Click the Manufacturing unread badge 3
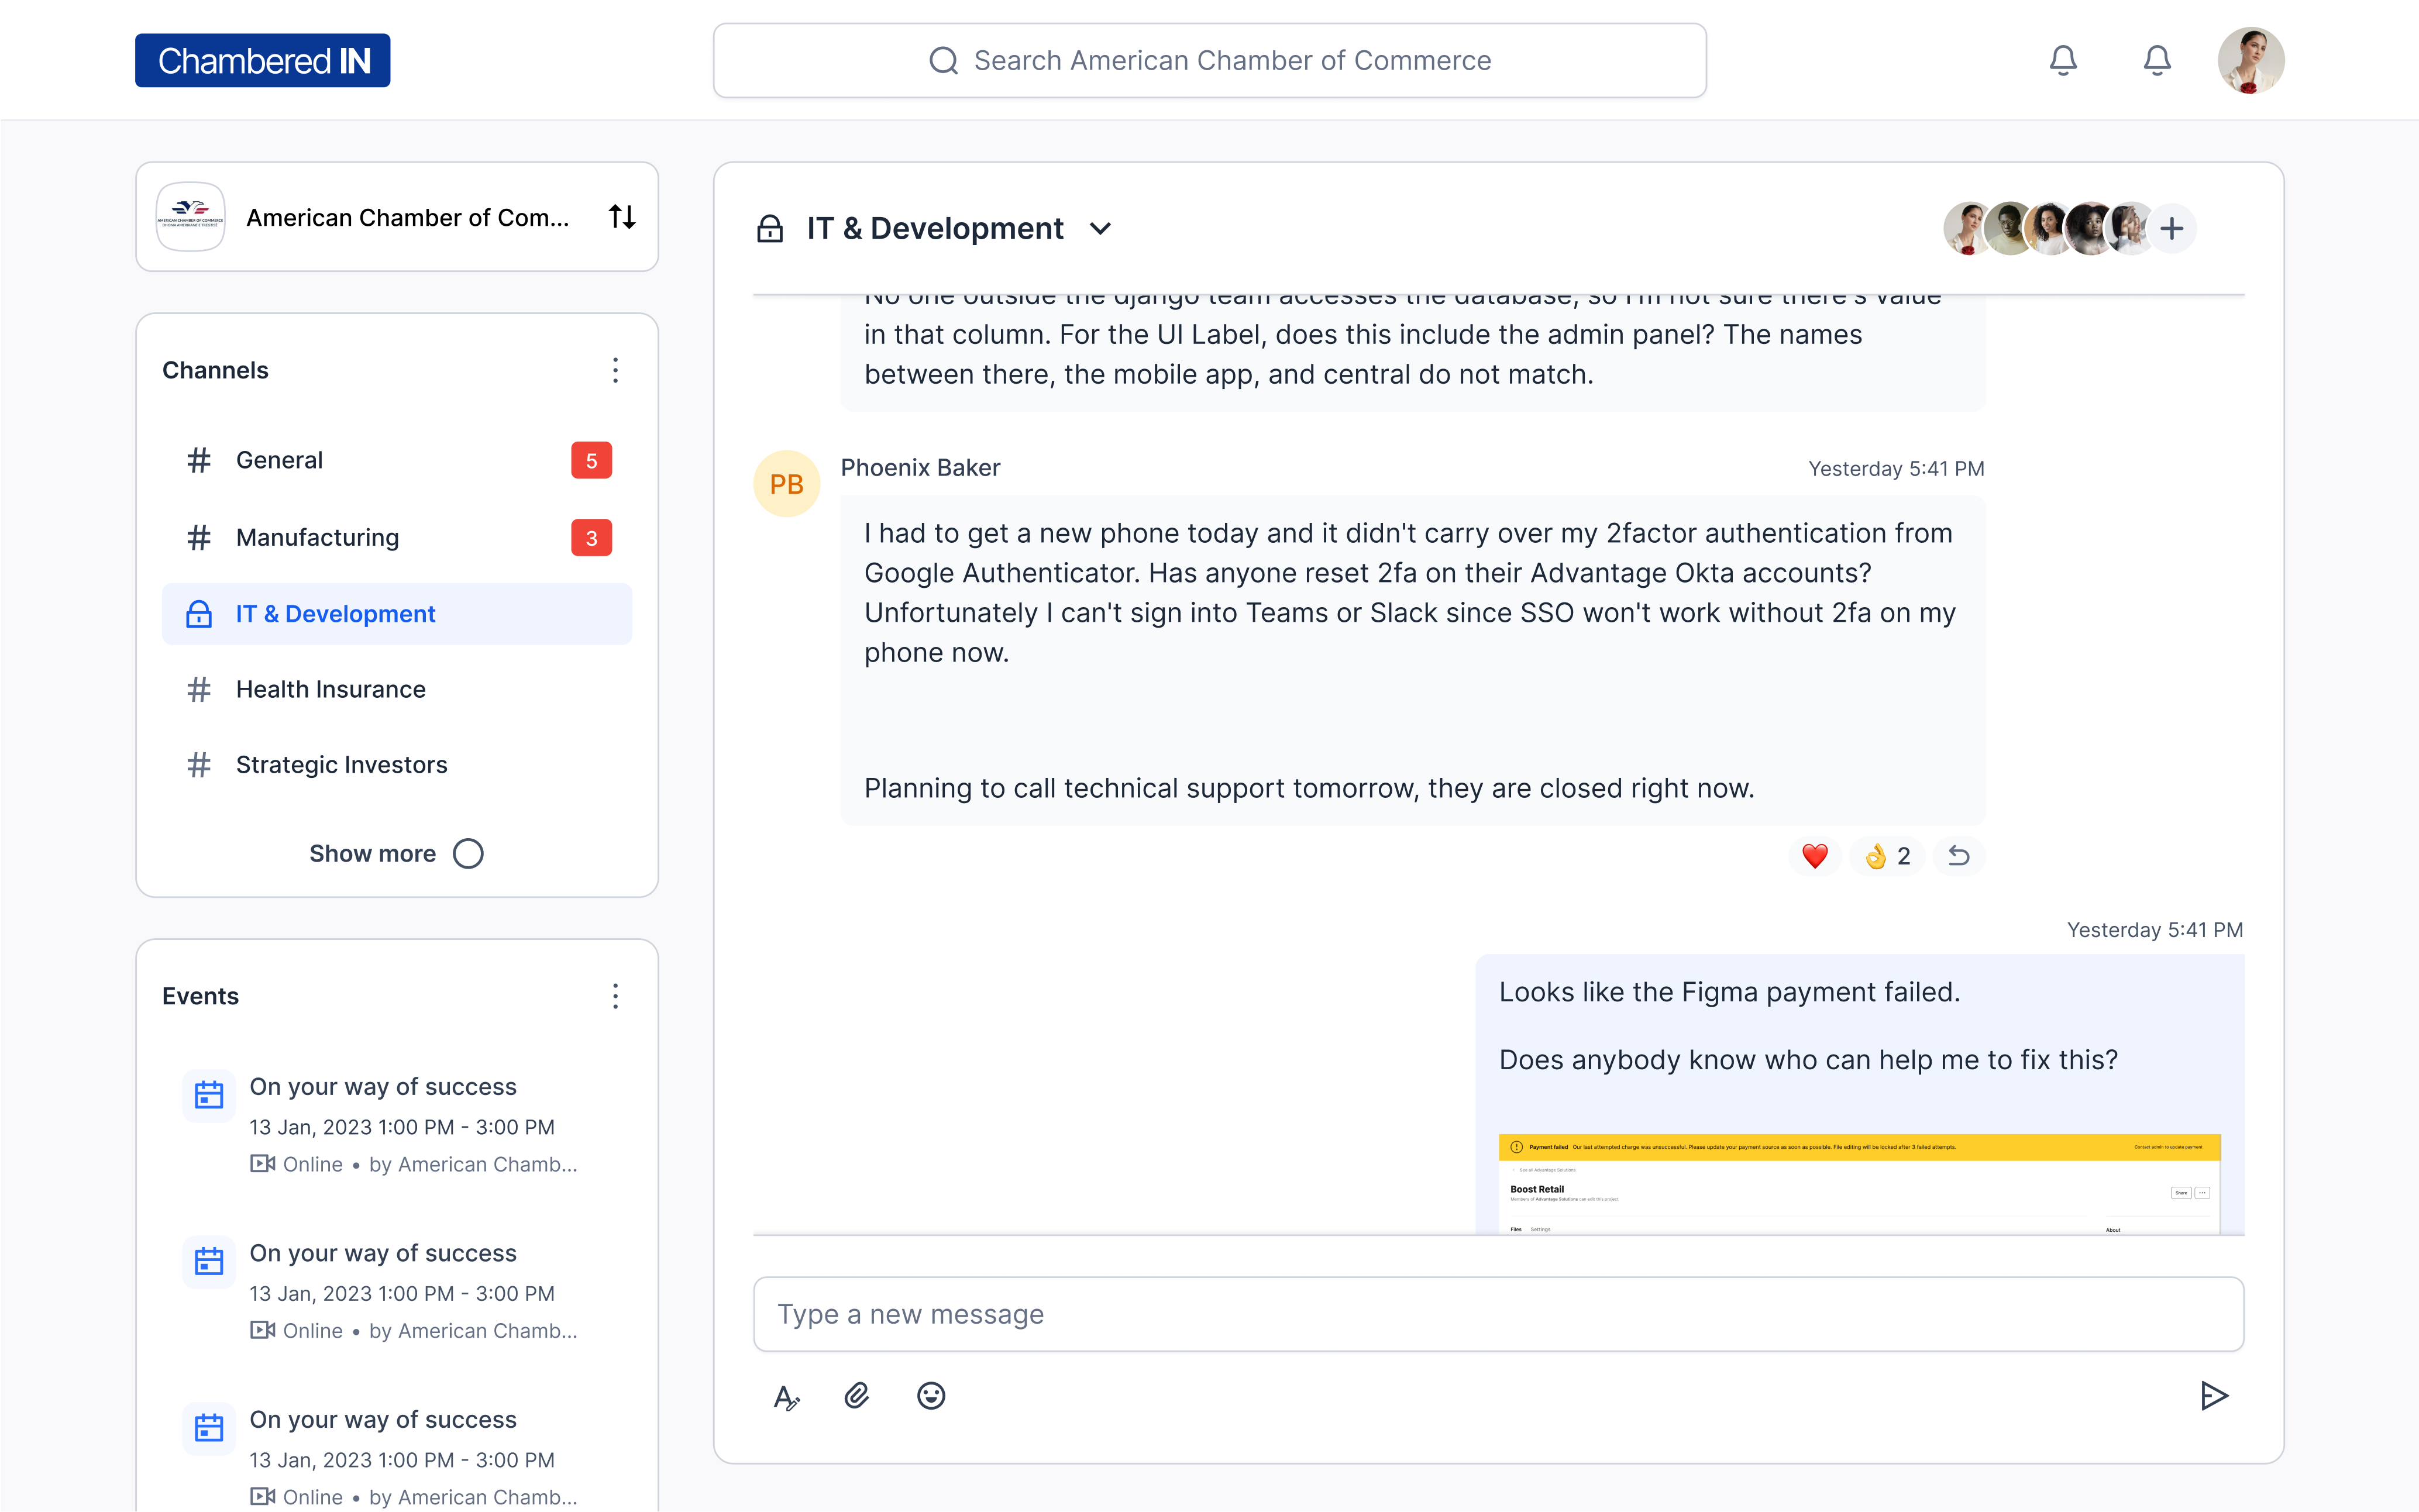2419x1512 pixels. click(591, 537)
